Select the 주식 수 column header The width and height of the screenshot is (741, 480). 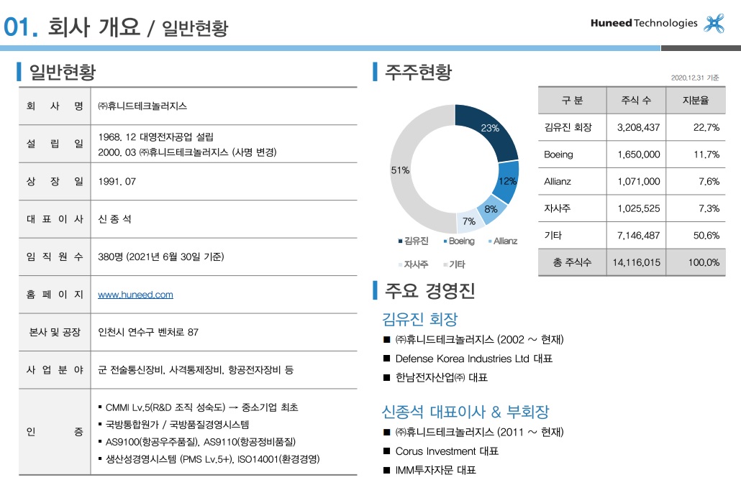coord(636,100)
